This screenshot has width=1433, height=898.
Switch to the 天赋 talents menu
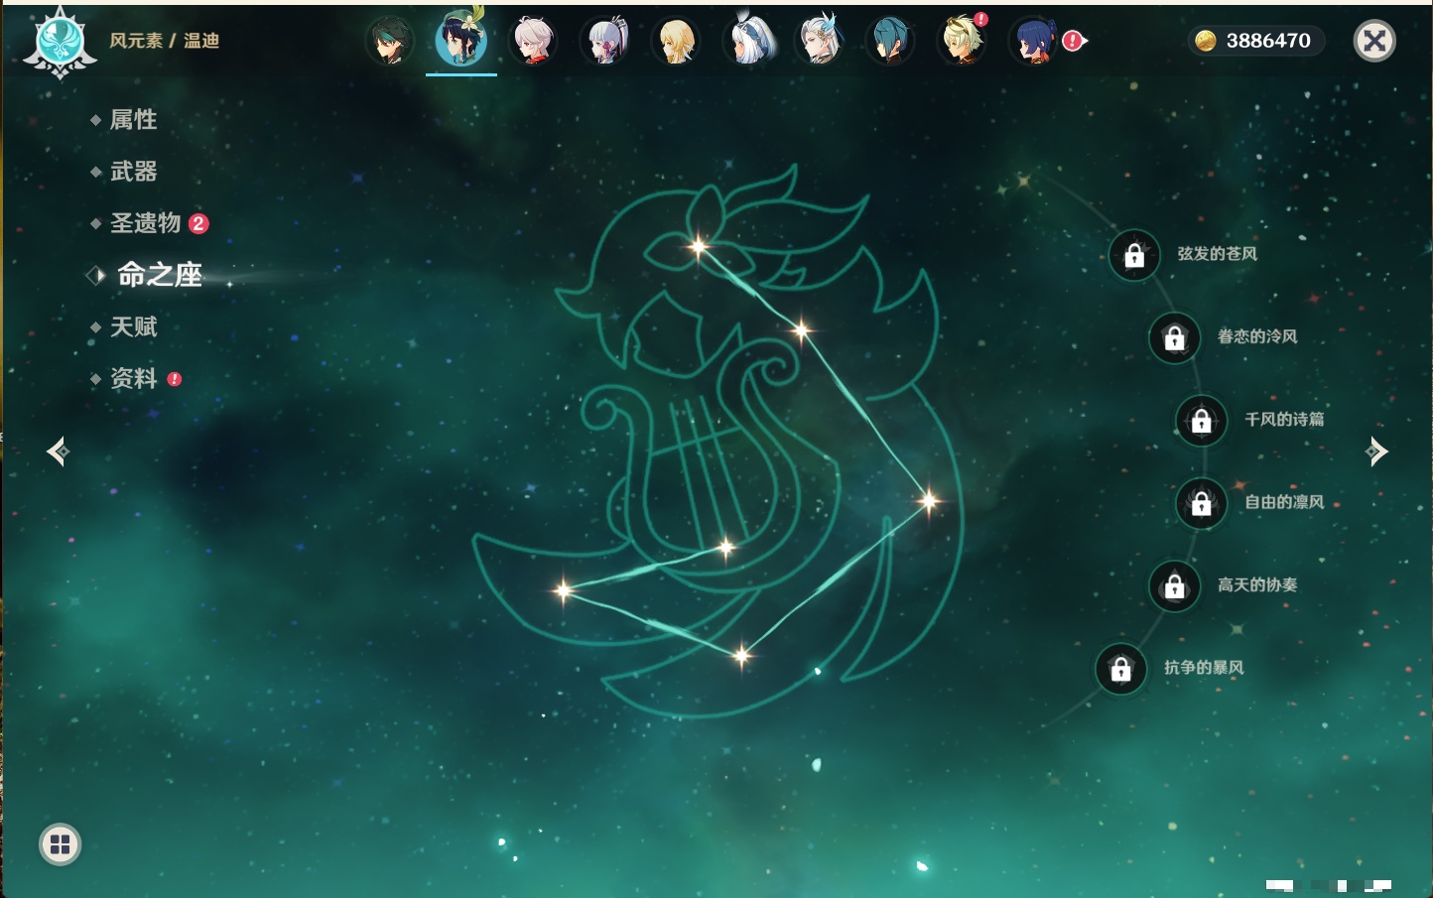[133, 326]
